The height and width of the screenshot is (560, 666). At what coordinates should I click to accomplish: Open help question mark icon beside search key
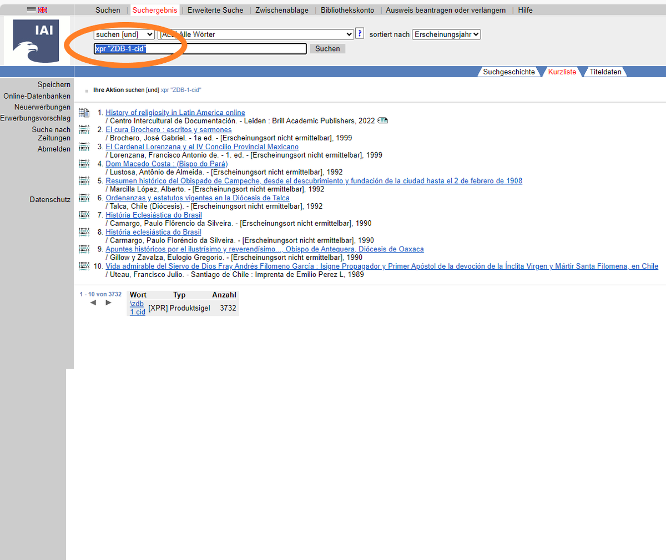click(x=360, y=33)
